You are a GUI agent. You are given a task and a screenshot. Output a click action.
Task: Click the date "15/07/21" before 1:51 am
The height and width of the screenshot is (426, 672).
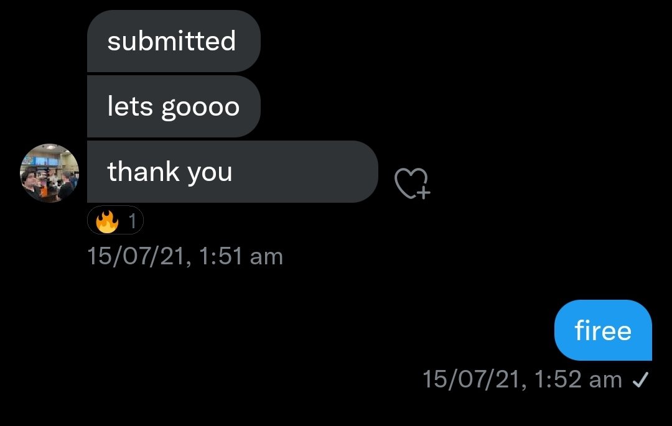click(139, 256)
